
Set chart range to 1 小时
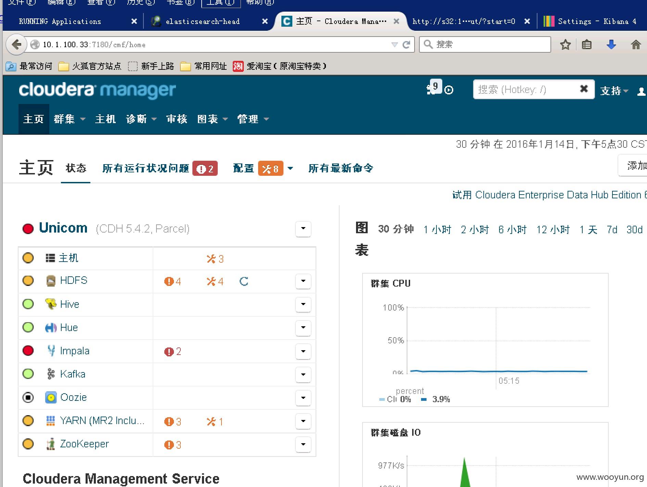click(x=437, y=229)
